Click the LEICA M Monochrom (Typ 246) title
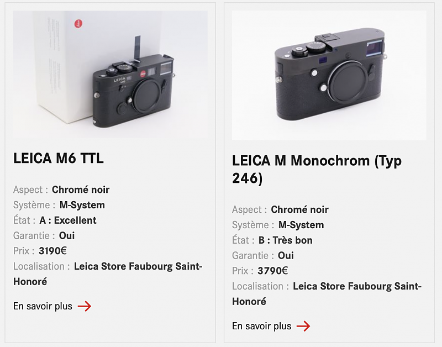The image size is (442, 347). tap(317, 170)
